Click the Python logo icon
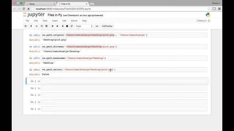The width and height of the screenshot is (234, 131). click(x=208, y=15)
